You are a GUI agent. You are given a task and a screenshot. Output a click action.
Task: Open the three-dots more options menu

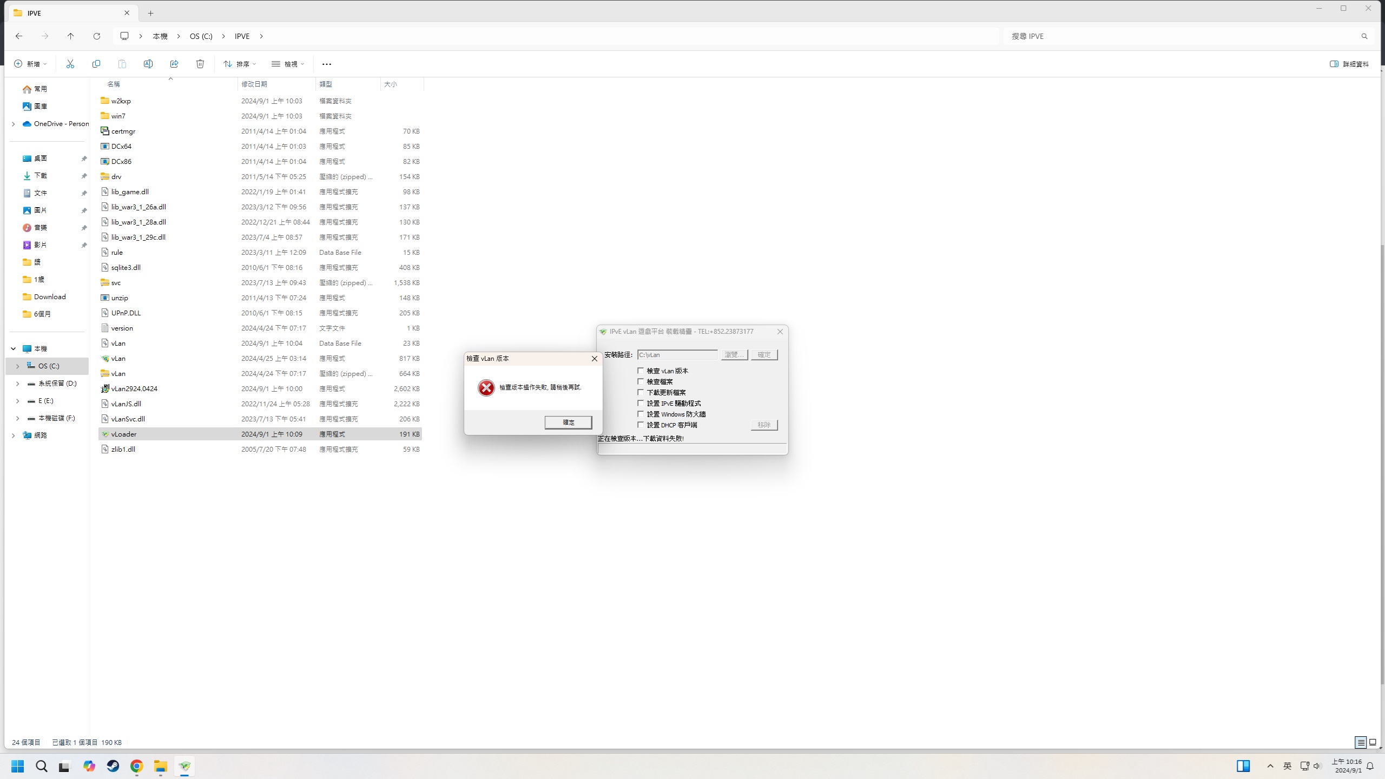(326, 64)
